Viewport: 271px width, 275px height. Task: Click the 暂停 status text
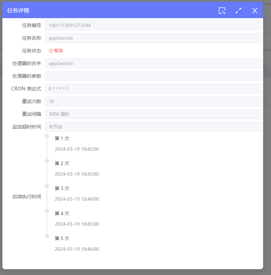pyautogui.click(x=58, y=51)
